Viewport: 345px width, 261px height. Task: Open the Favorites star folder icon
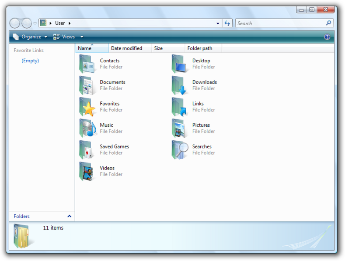coord(87,107)
